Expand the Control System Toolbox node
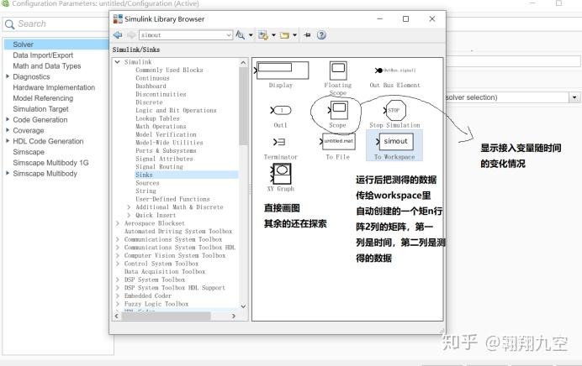The image size is (582, 366). (118, 264)
